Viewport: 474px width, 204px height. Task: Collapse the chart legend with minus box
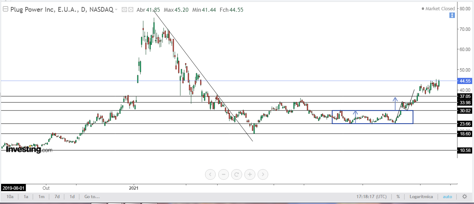click(x=5, y=10)
